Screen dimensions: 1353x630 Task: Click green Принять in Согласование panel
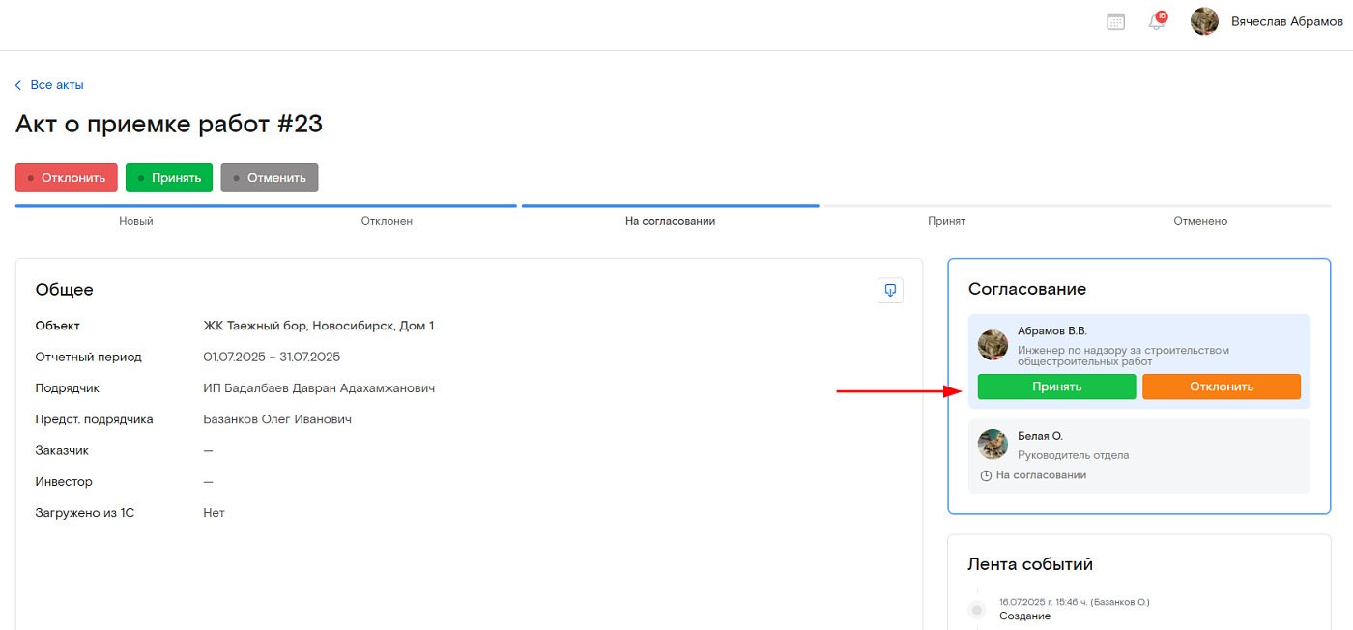pos(1056,387)
